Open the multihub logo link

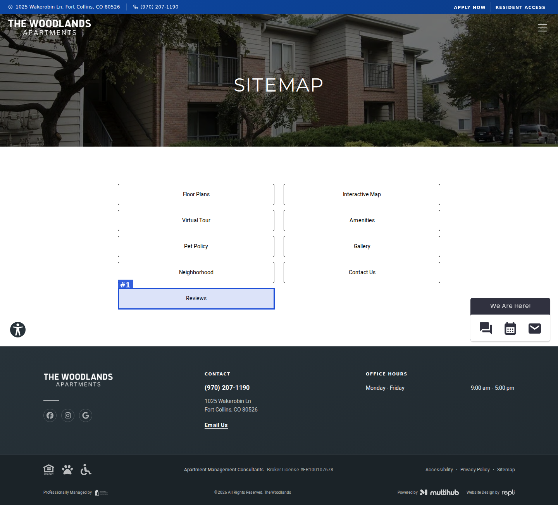tap(439, 493)
